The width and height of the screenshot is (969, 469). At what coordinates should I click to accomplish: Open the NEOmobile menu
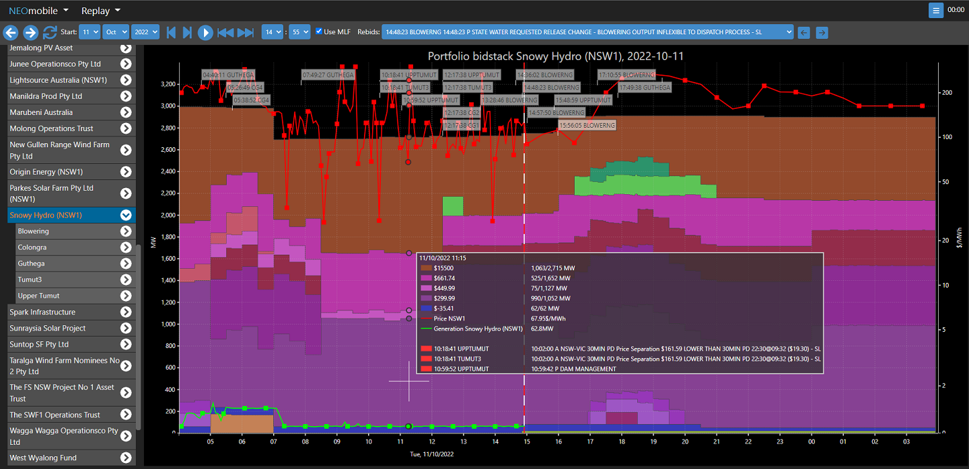[38, 11]
